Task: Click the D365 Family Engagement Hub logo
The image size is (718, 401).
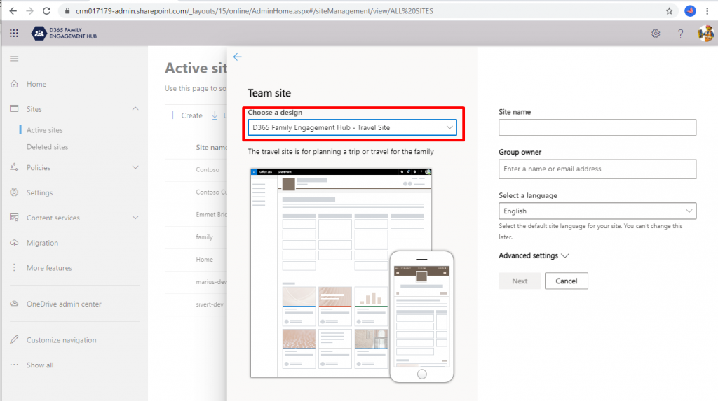Action: click(x=64, y=33)
